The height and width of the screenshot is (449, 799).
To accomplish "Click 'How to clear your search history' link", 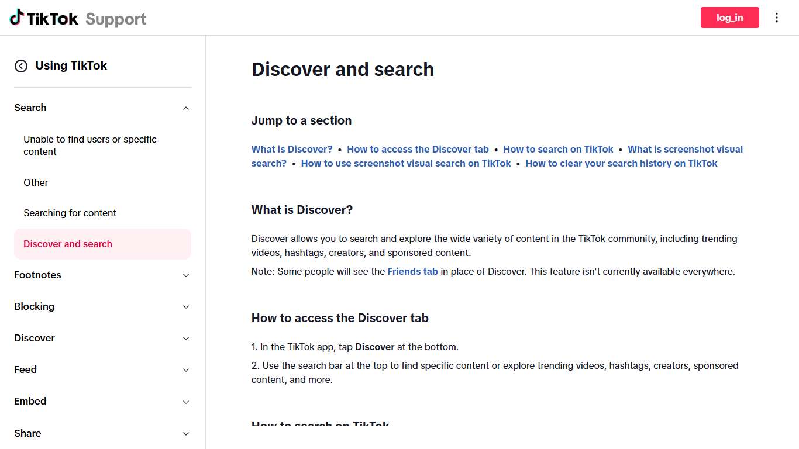I will pyautogui.click(x=621, y=163).
